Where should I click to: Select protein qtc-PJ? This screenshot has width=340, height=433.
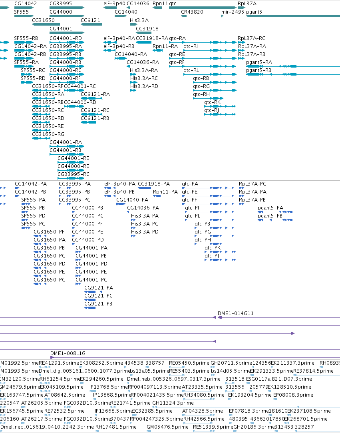click(212, 256)
